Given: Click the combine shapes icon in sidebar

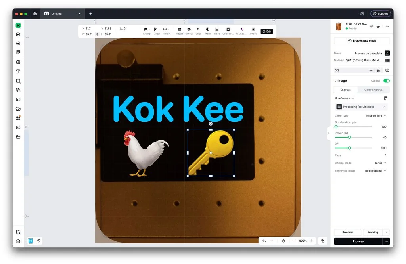Looking at the screenshot, I should 18,90.
